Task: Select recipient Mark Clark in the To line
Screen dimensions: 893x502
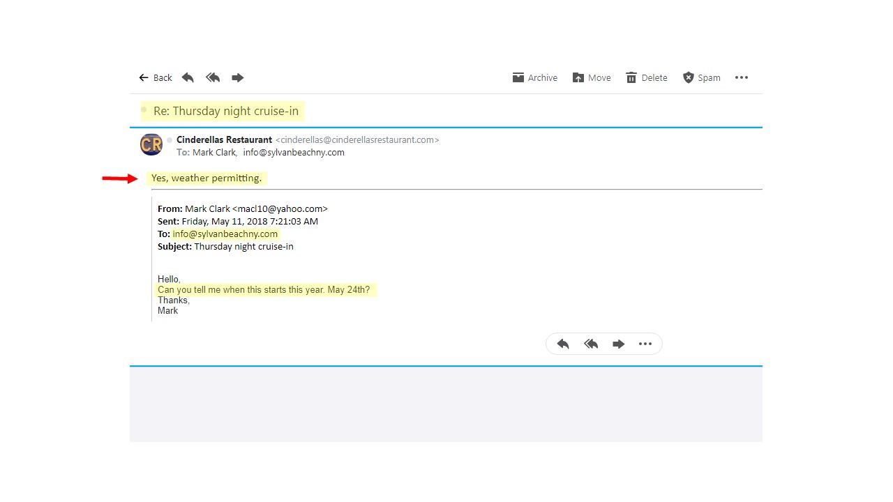Action: (x=214, y=152)
